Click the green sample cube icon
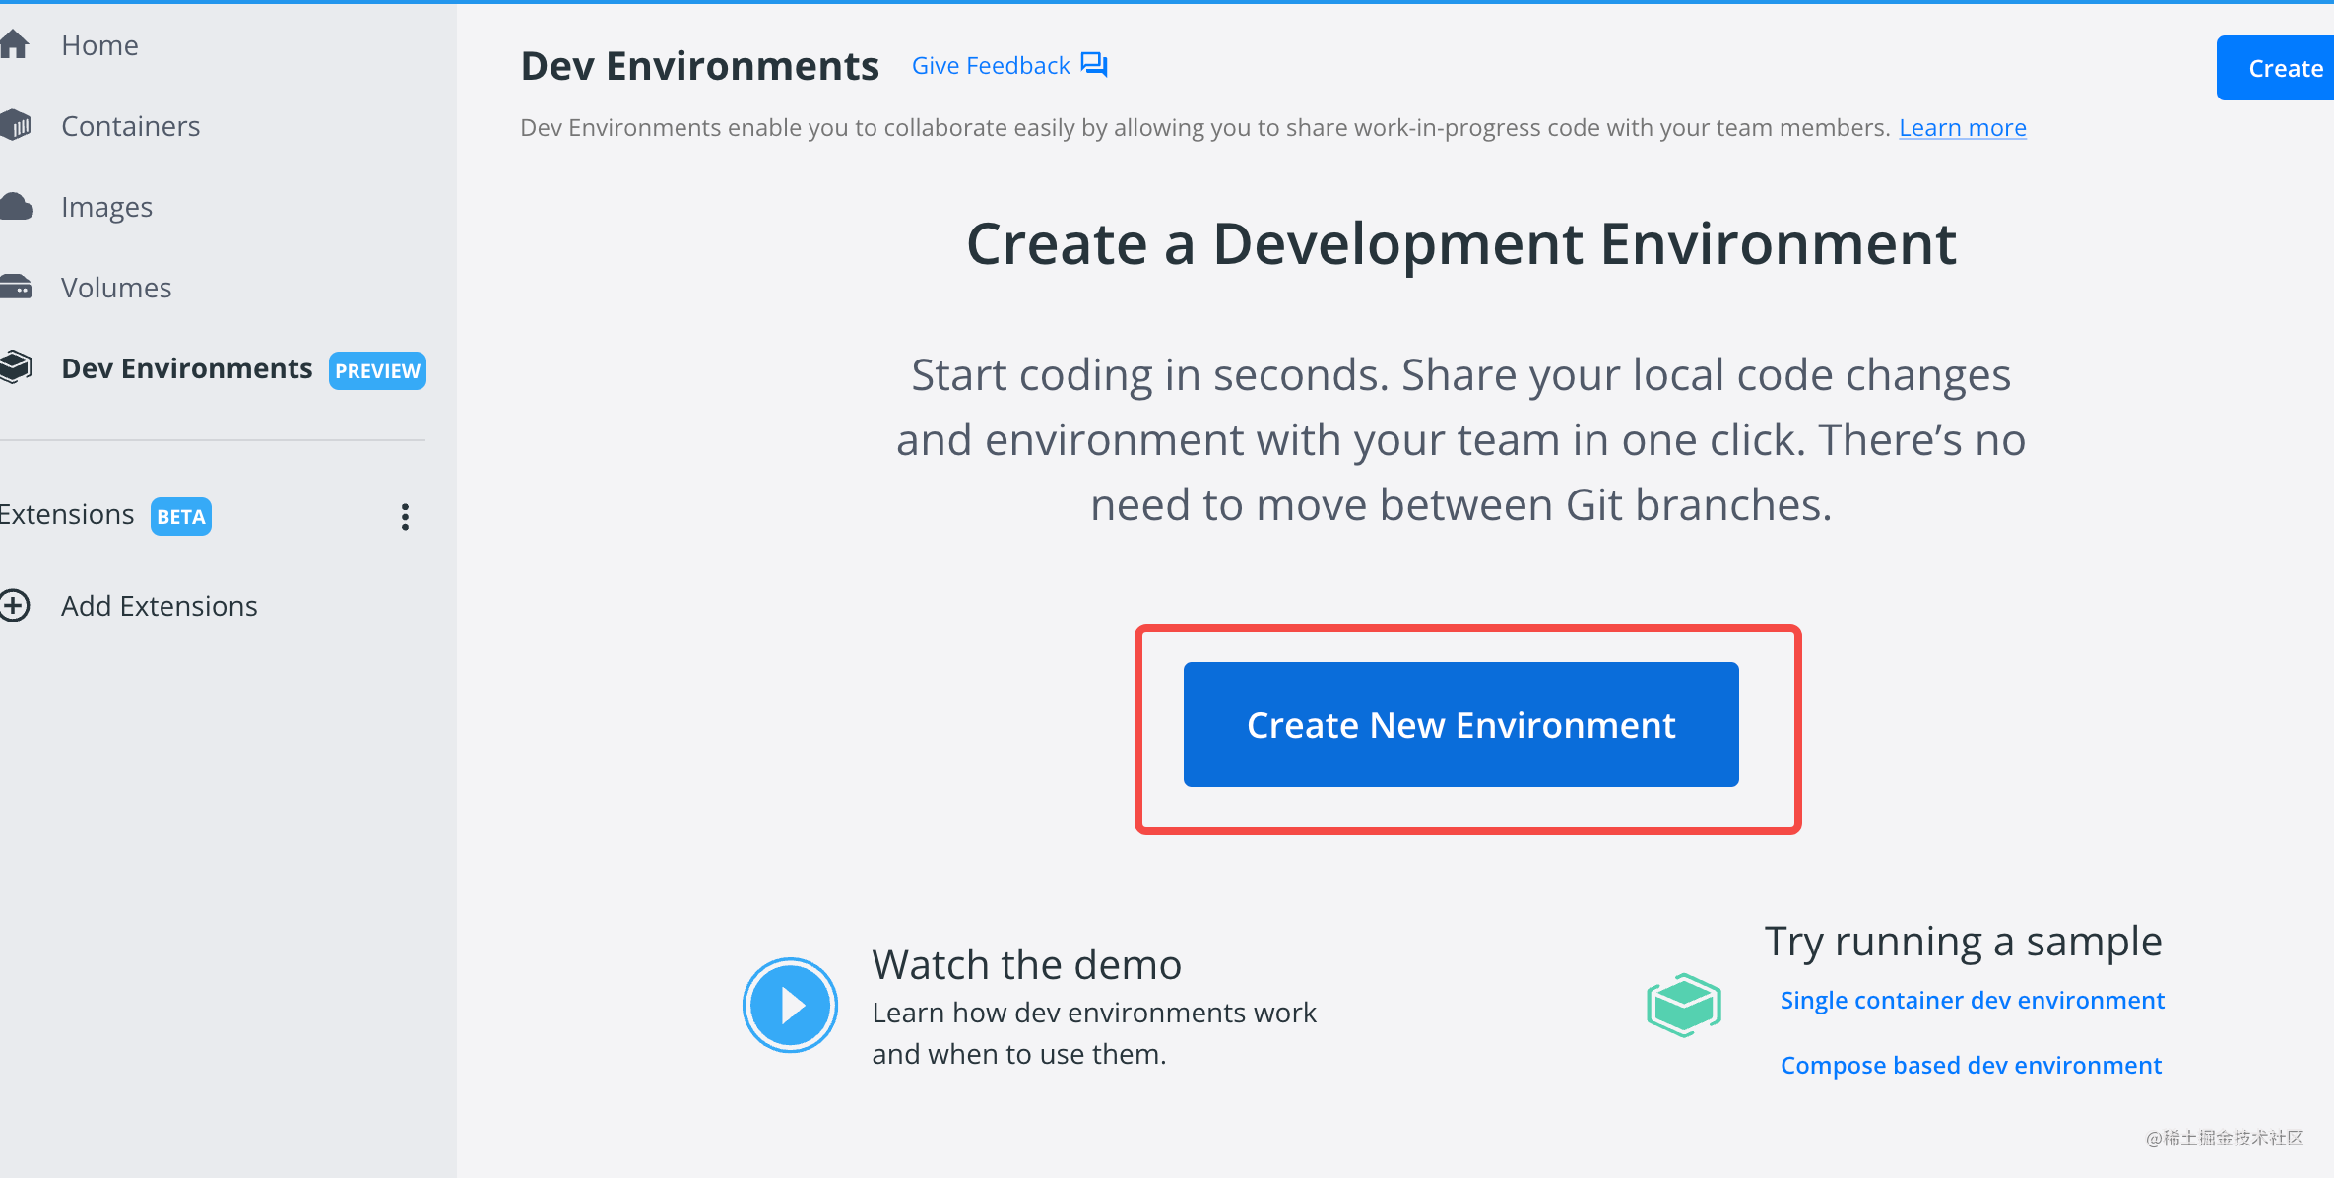The image size is (2334, 1178). [1684, 1005]
